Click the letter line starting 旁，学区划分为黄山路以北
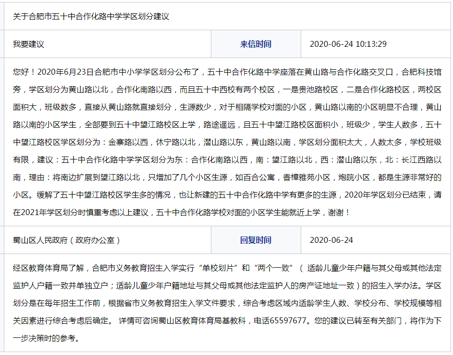The width and height of the screenshot is (453, 355). click(227, 89)
